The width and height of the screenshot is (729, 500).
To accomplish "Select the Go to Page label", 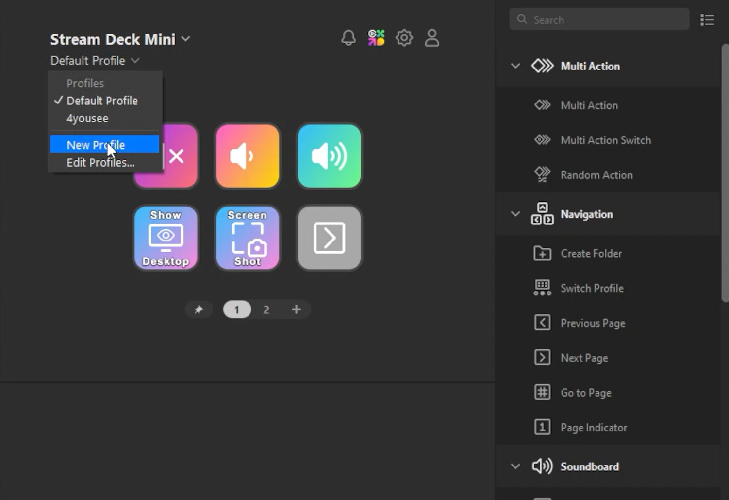I will 586,393.
